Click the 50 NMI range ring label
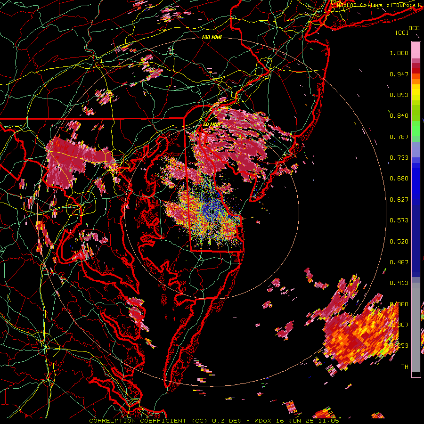 pyautogui.click(x=211, y=125)
